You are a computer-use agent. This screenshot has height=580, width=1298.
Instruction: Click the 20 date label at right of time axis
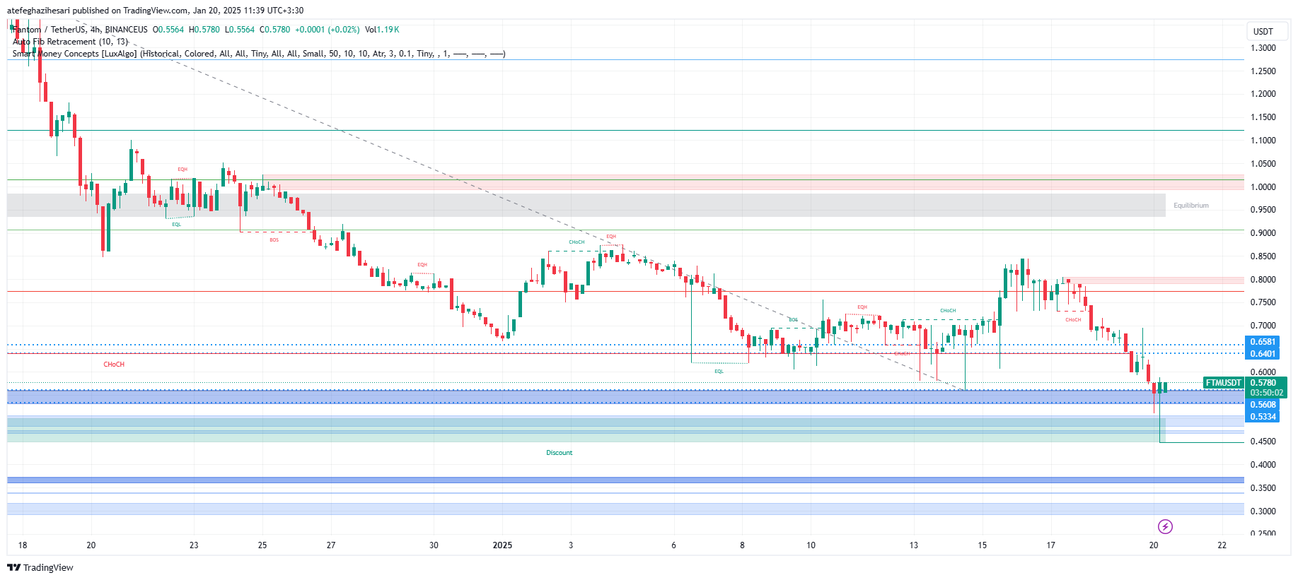pos(1154,545)
